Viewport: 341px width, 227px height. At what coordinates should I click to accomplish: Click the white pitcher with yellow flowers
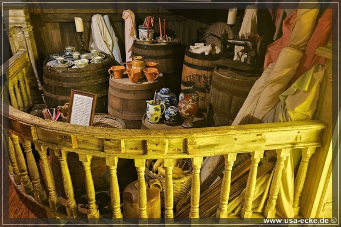point(155,111)
